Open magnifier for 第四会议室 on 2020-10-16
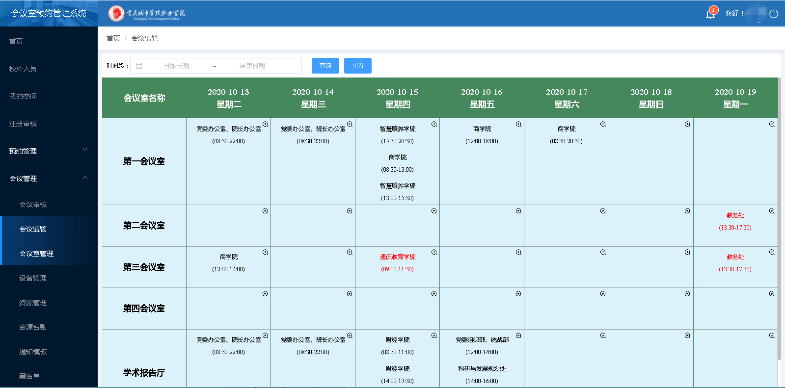 (x=518, y=294)
